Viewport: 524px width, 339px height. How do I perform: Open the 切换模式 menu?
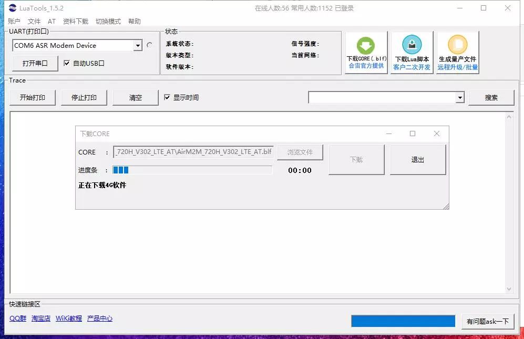(x=108, y=22)
